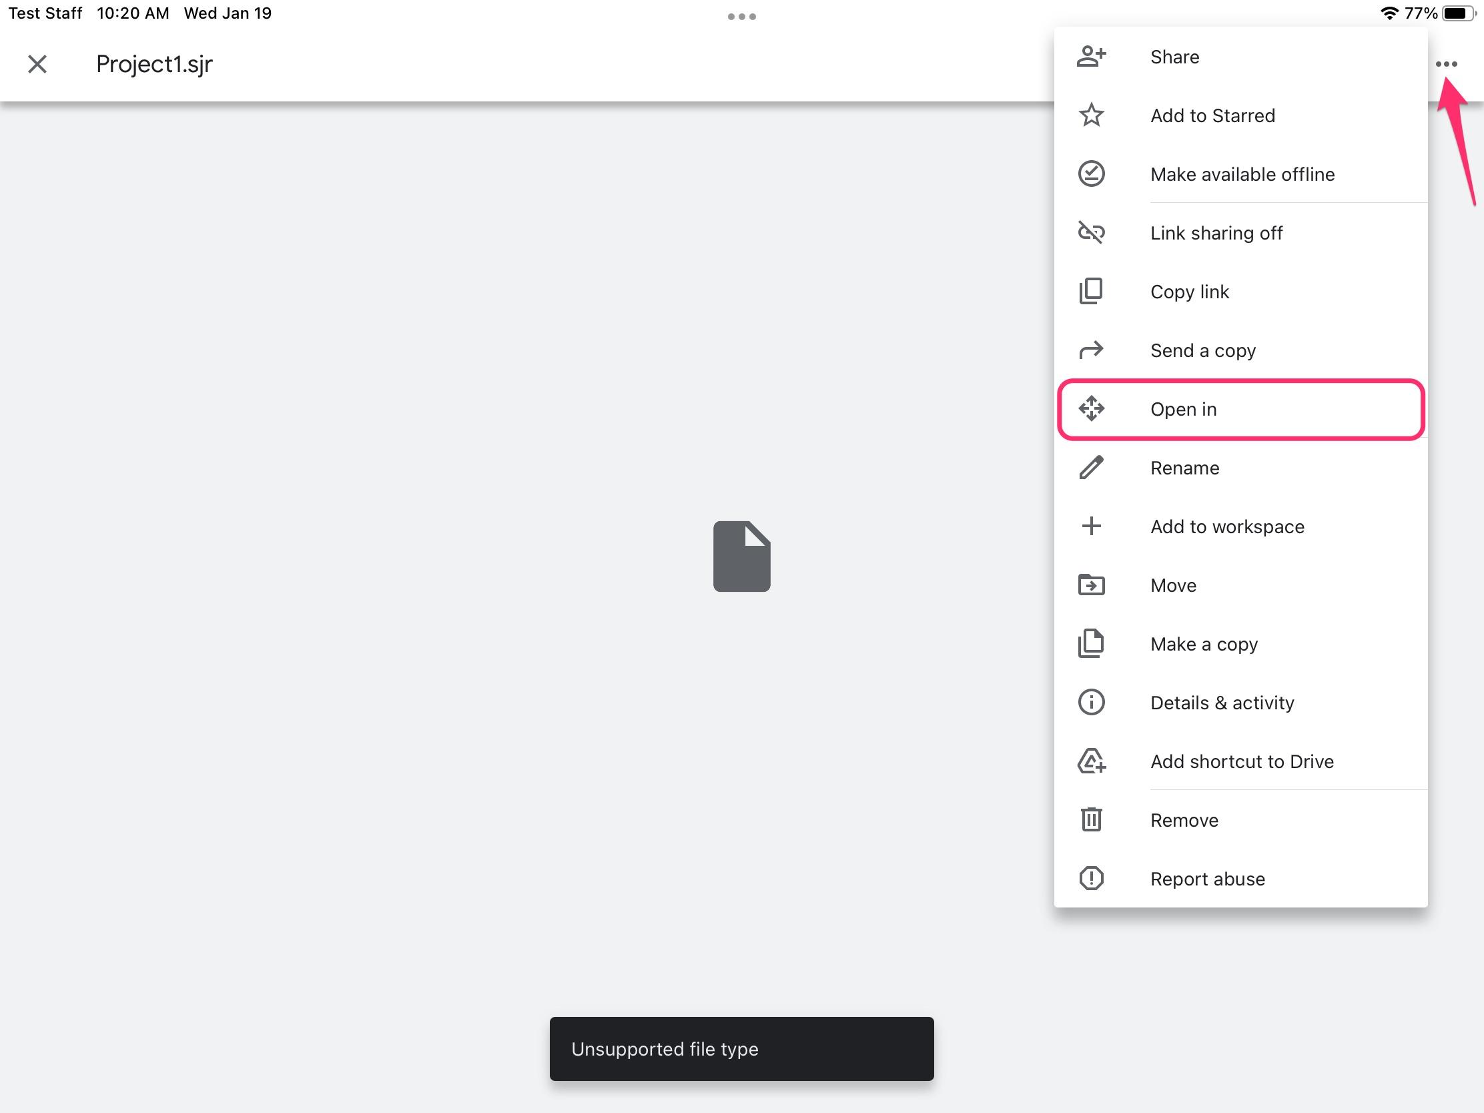This screenshot has width=1484, height=1113.
Task: Tap the gray file placeholder thumbnail
Action: (741, 556)
